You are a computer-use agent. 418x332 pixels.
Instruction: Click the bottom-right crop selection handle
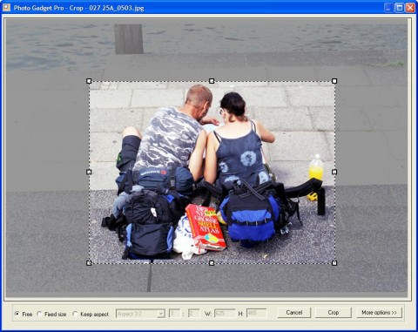(x=334, y=263)
